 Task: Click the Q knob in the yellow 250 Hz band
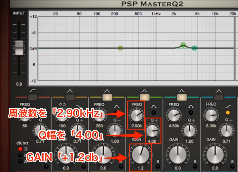(x=115, y=131)
